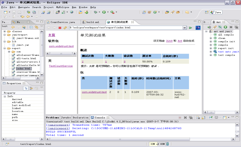
Task: Switch to build.xml editor tab
Action: (x=93, y=22)
